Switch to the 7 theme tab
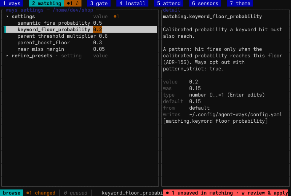The image size is (291, 196). click(240, 3)
